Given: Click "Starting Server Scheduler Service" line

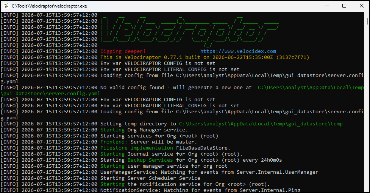Looking at the screenshot, I should (x=150, y=178).
